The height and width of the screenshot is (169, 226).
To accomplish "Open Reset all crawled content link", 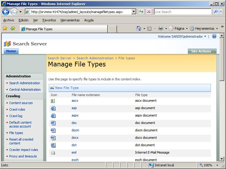I will pos(21,141).
